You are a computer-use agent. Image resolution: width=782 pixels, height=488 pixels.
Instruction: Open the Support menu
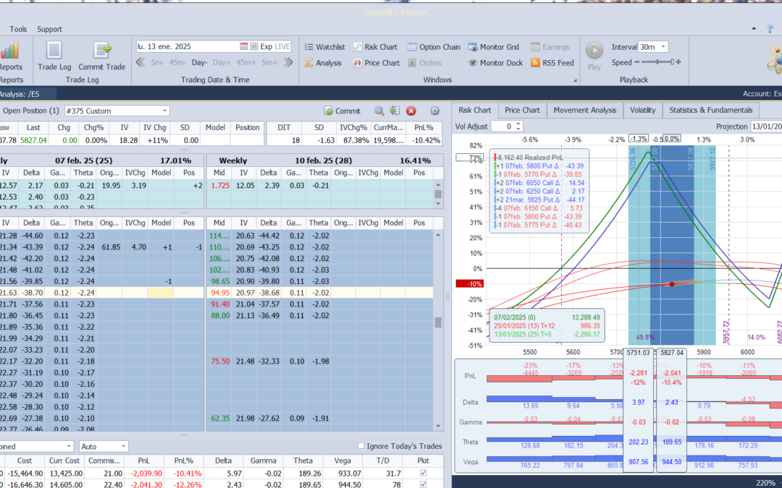[49, 29]
